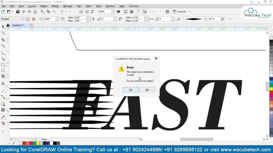Open the Options gear icon
The width and height of the screenshot is (273, 153).
tap(167, 11)
